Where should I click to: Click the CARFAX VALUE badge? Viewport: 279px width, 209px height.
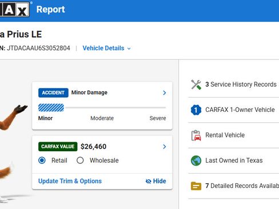tap(58, 147)
